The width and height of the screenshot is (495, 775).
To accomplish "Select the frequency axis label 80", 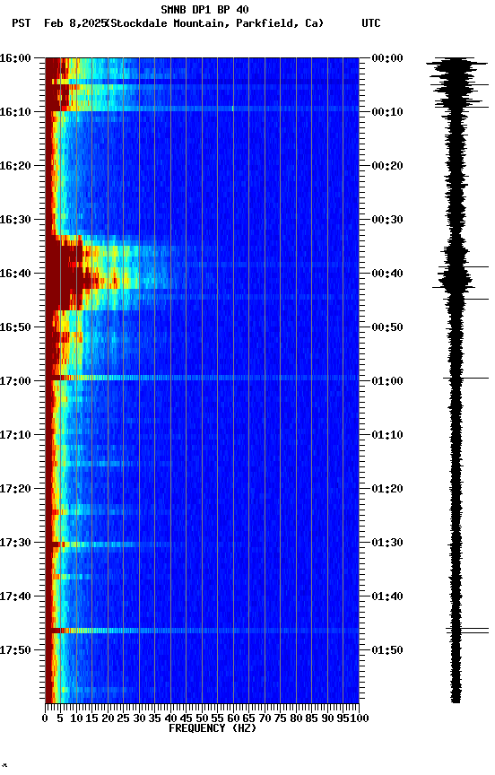I will coord(297,718).
